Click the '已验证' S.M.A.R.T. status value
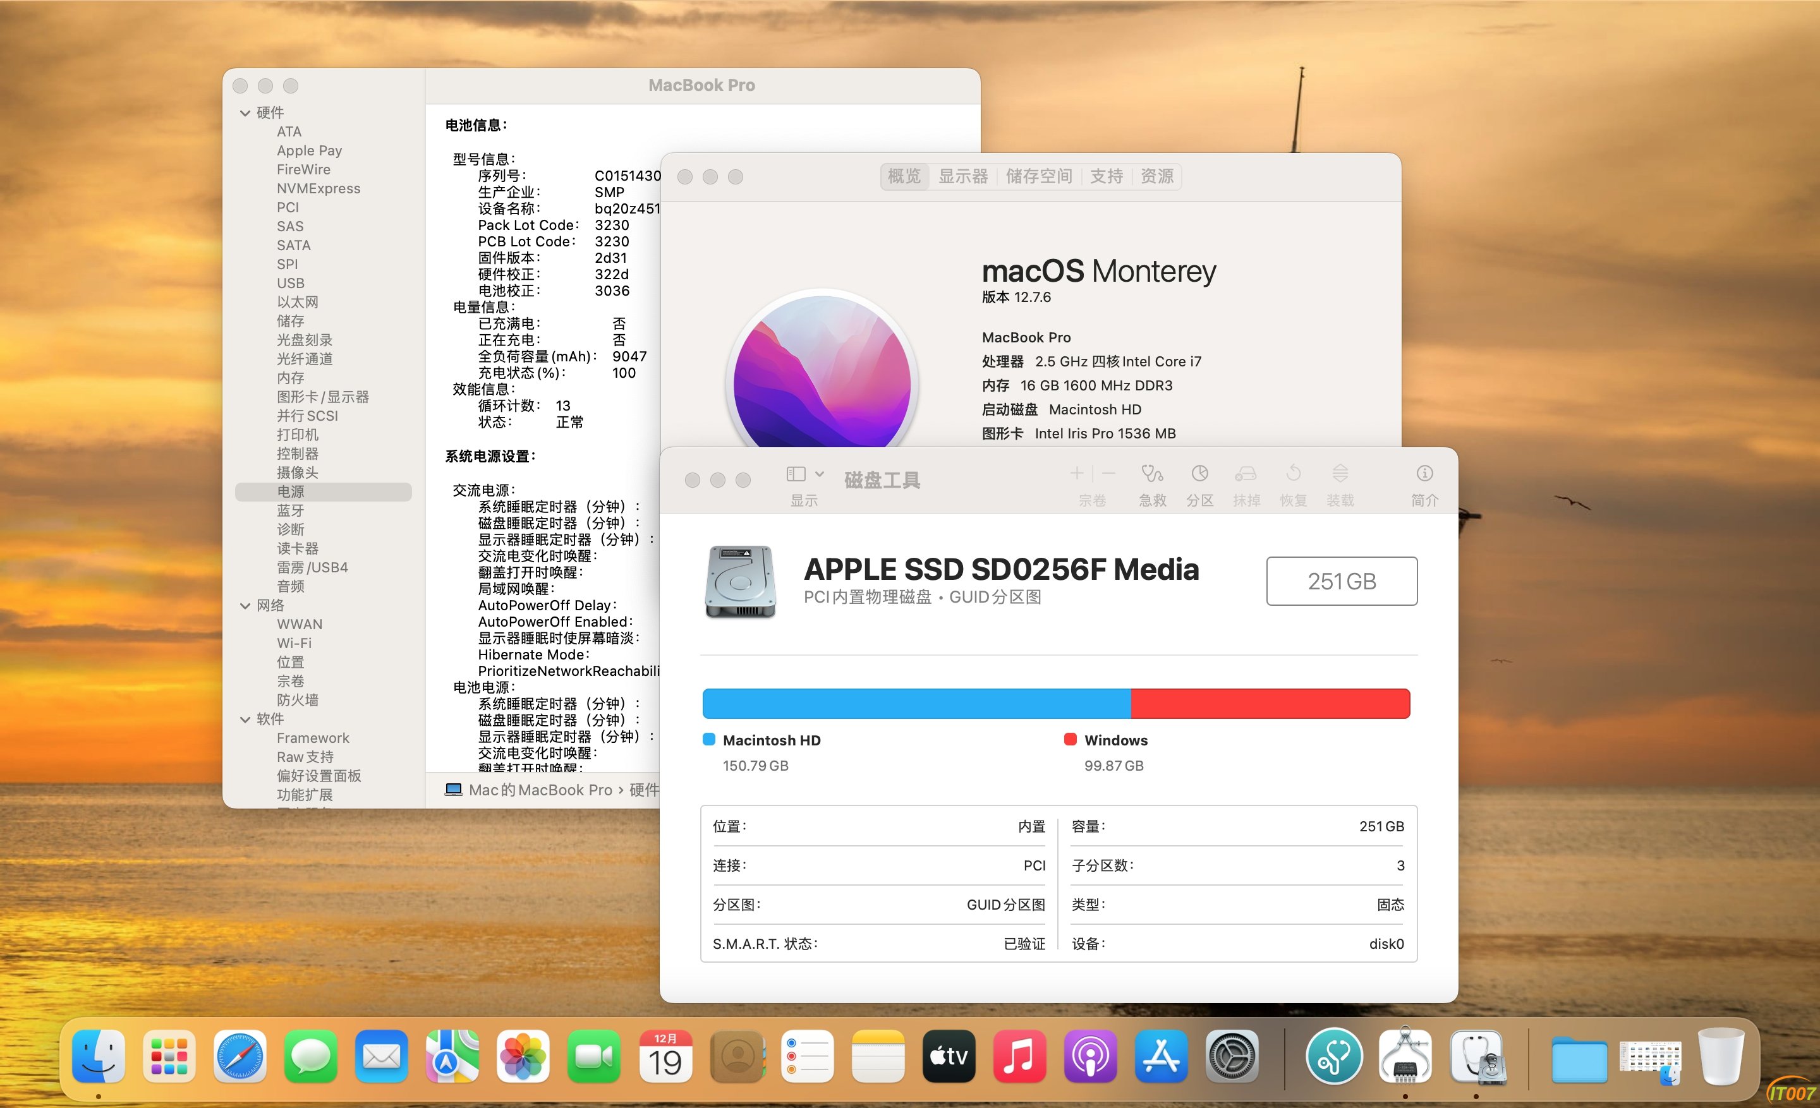The image size is (1820, 1108). [x=1024, y=944]
